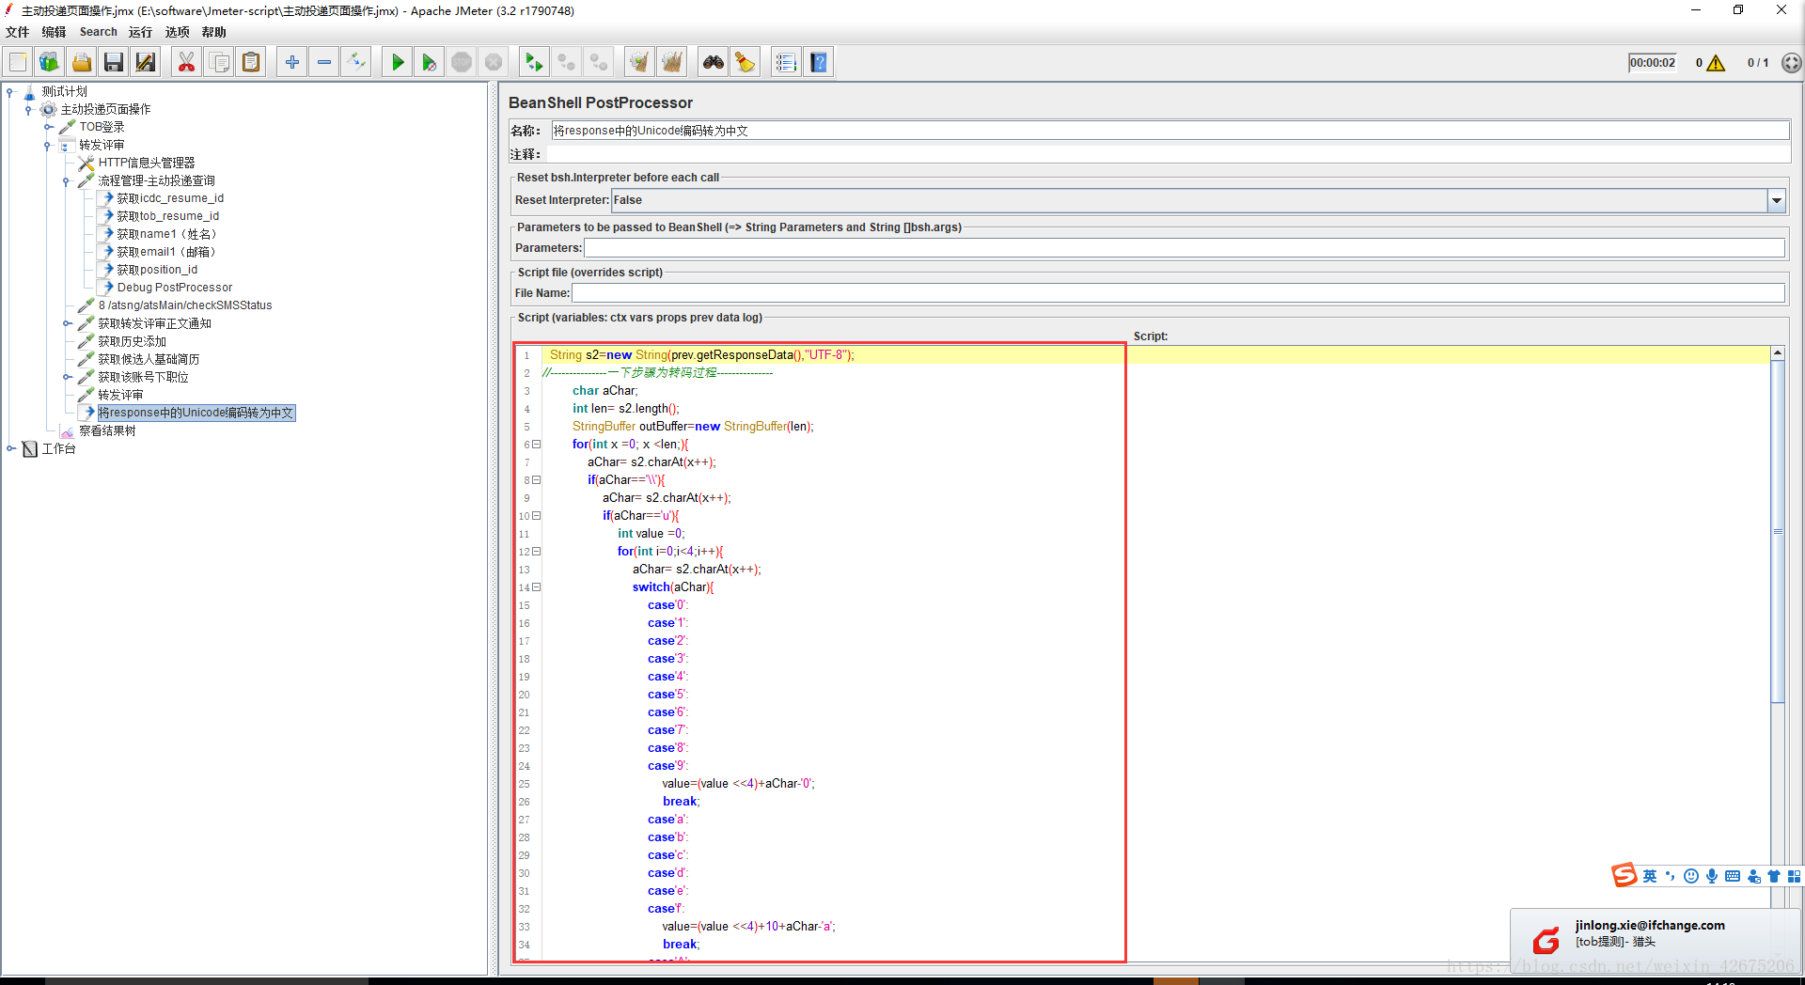
Task: Open the Help book icon
Action: click(819, 63)
